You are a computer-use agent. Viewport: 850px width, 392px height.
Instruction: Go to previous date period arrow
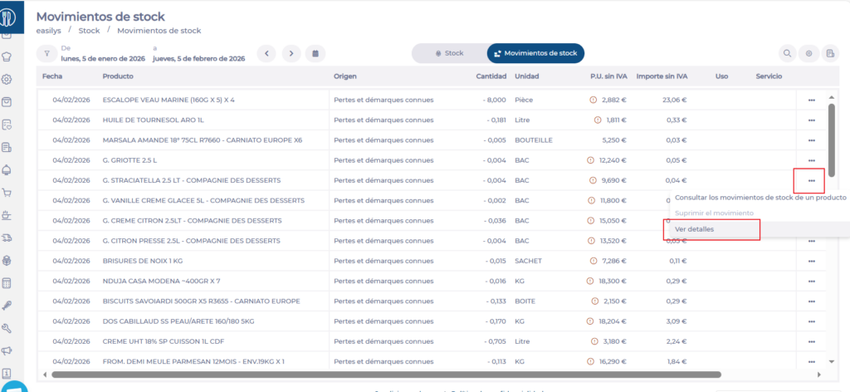[x=266, y=54]
